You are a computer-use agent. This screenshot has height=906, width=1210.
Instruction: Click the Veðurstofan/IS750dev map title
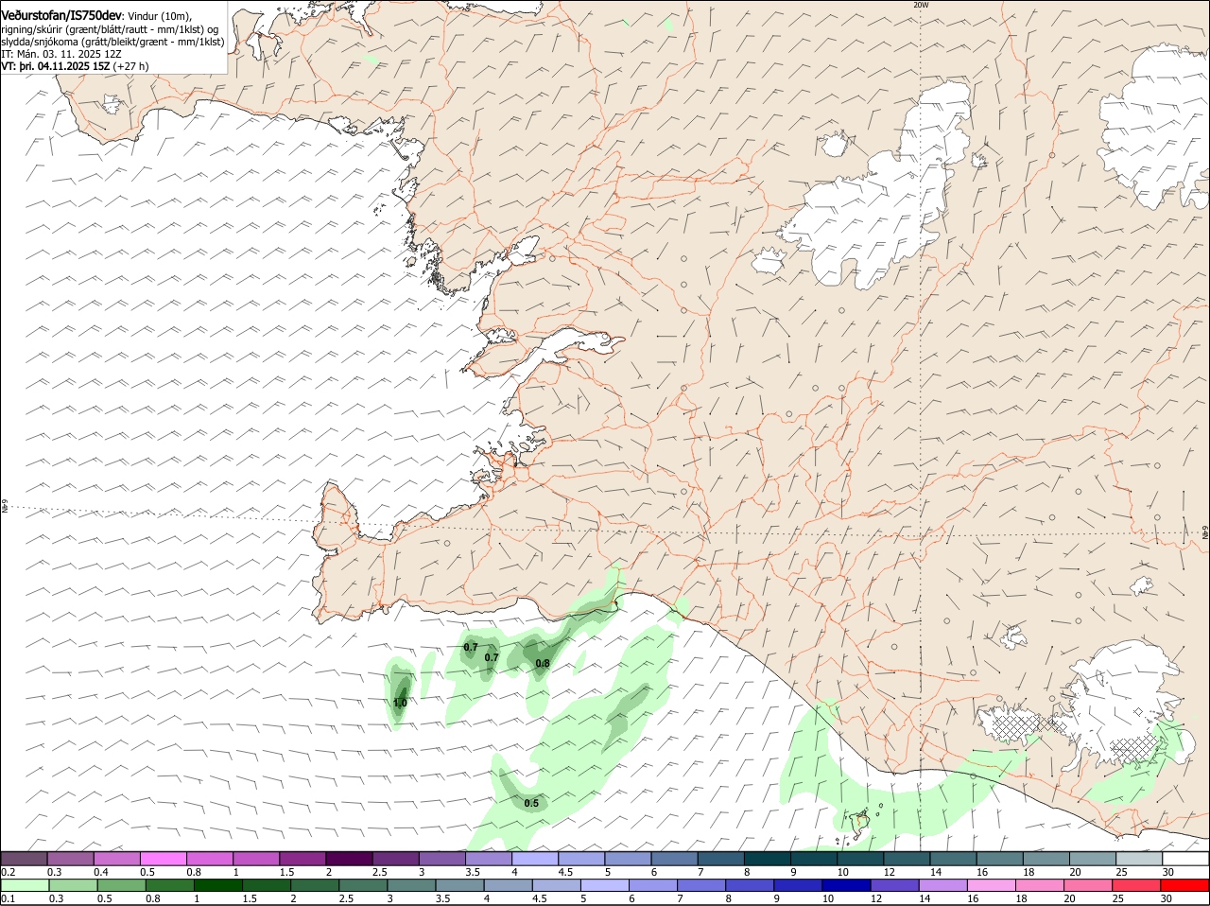tap(60, 15)
